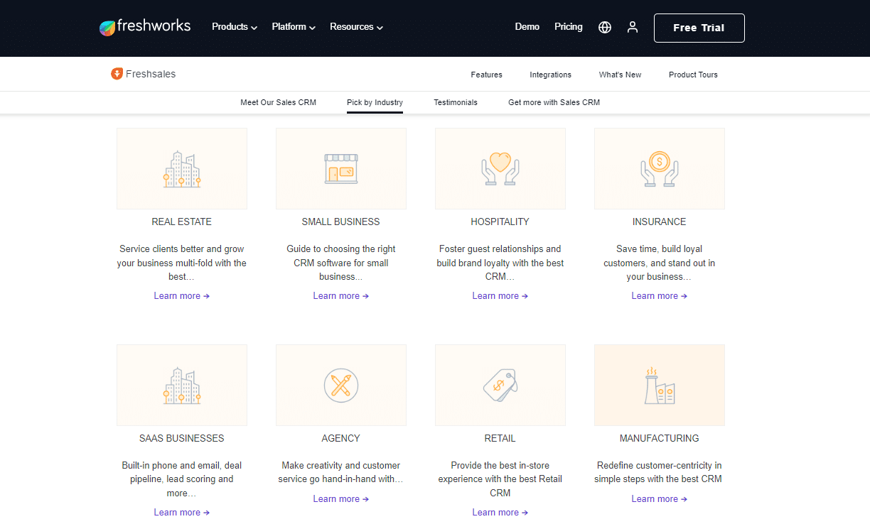Click 'Service clients better and grow' description

(182, 263)
